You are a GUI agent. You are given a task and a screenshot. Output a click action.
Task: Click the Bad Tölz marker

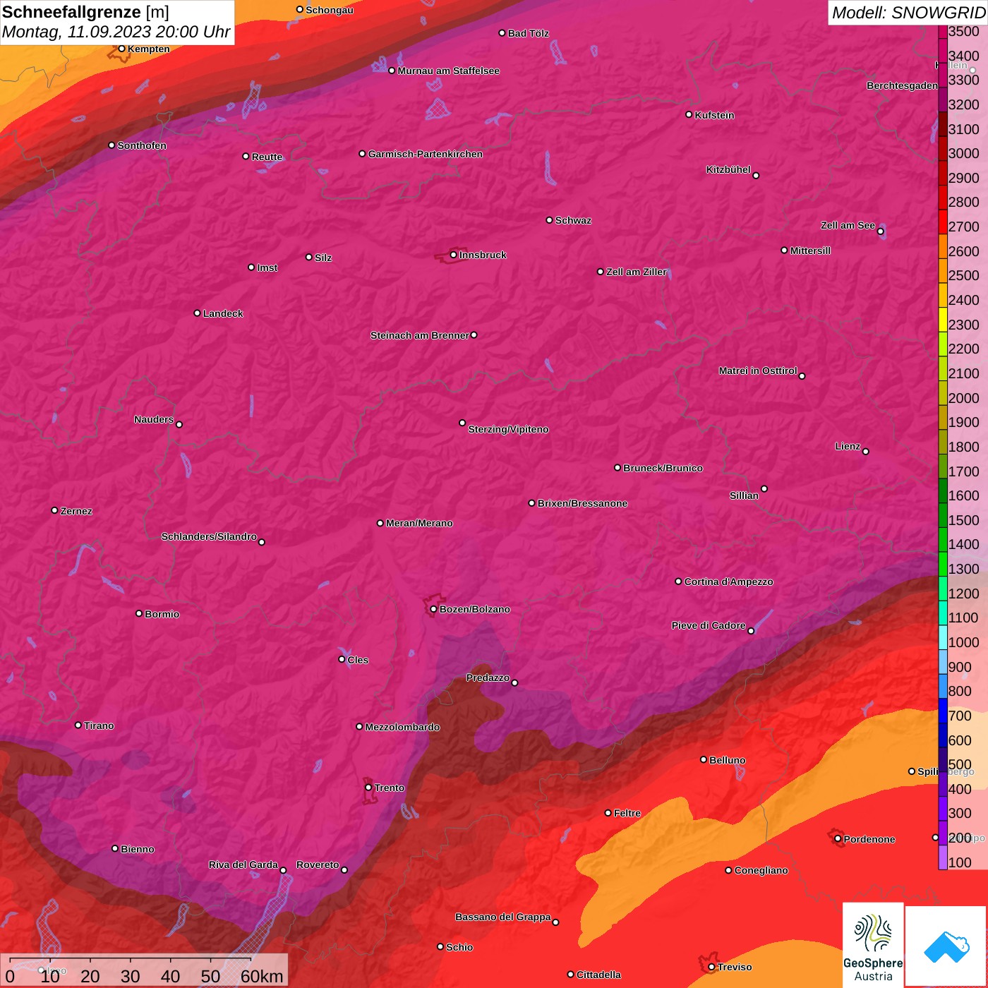click(x=502, y=33)
